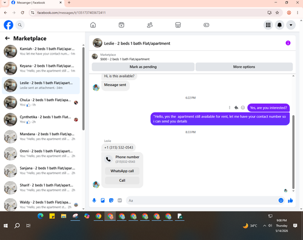The height and width of the screenshot is (240, 303).
Task: Click the Facebook search magnifier icon
Action: (20, 25)
